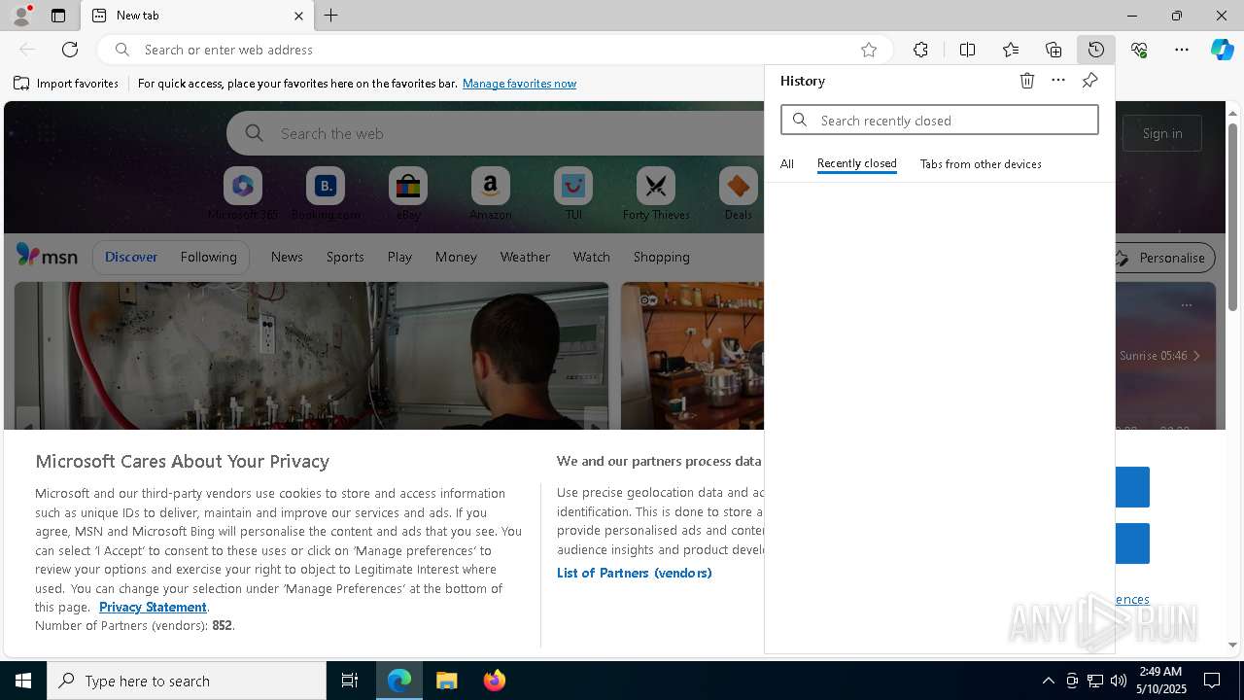Viewport: 1244px width, 700px height.
Task: Toggle Split screen icon
Action: [x=967, y=50]
